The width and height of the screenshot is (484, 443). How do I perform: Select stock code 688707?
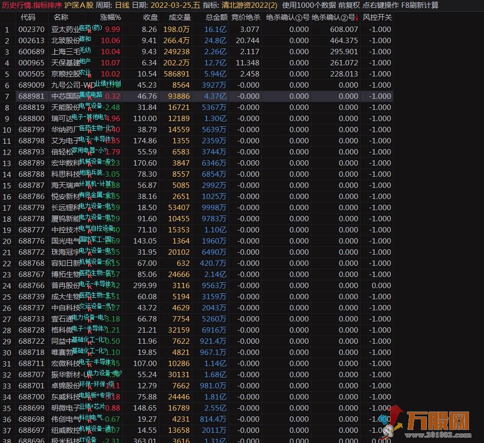[x=31, y=374]
